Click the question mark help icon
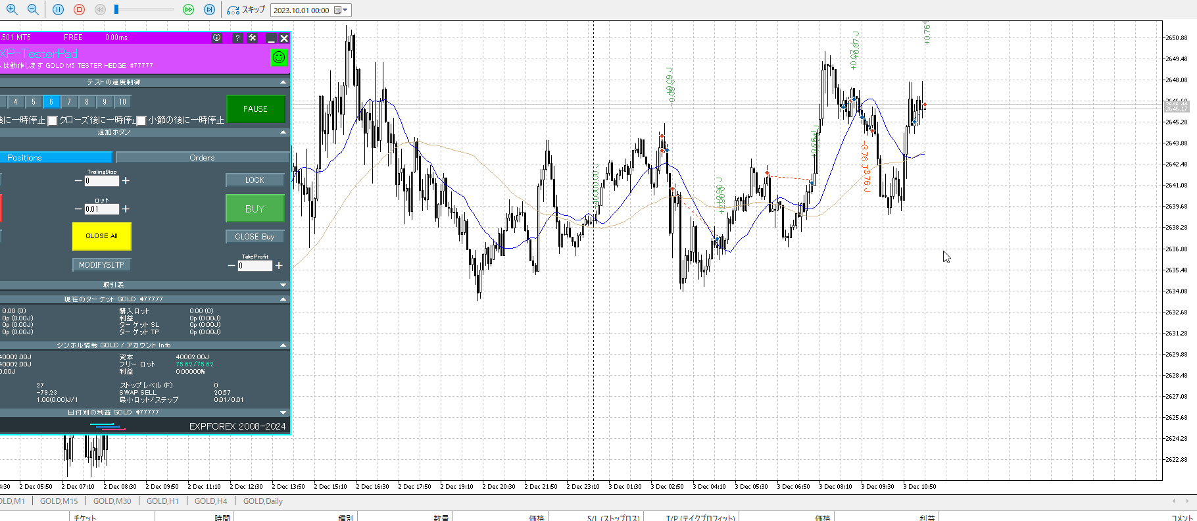1197x521 pixels. [x=237, y=38]
